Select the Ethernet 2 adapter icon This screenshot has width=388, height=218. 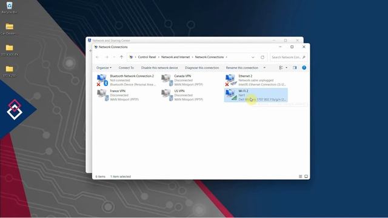tap(231, 80)
